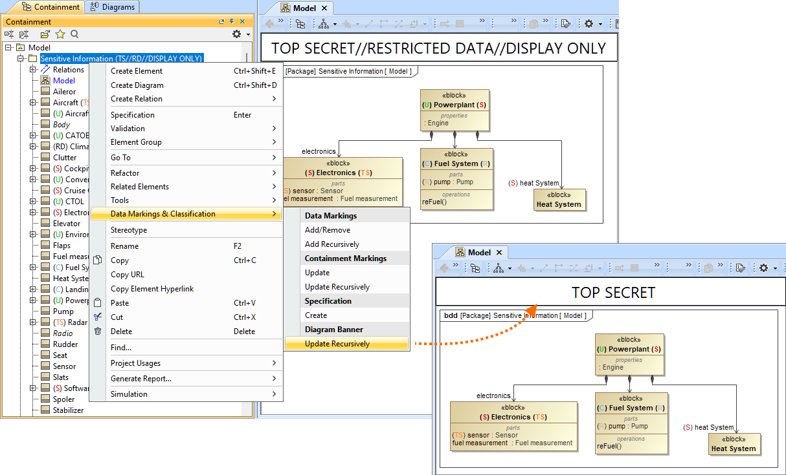Click the open folder icon in Containment toolbar
Screen dimensions: 786x475
click(45, 34)
